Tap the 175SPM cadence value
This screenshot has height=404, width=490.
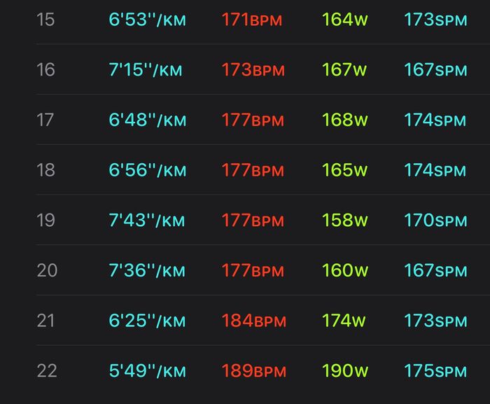click(435, 371)
